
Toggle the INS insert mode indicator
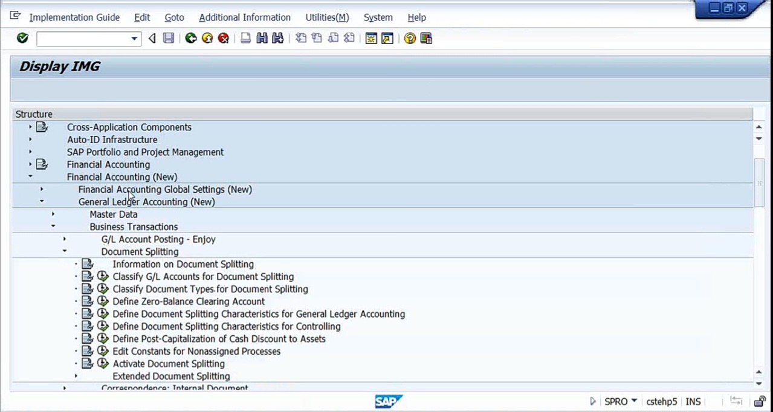(693, 401)
